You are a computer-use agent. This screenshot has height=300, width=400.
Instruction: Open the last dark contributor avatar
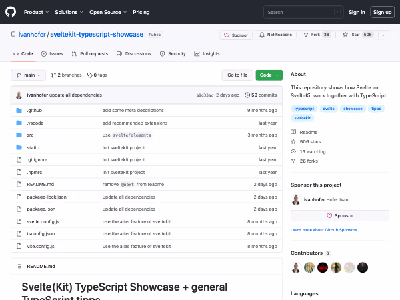click(x=363, y=267)
